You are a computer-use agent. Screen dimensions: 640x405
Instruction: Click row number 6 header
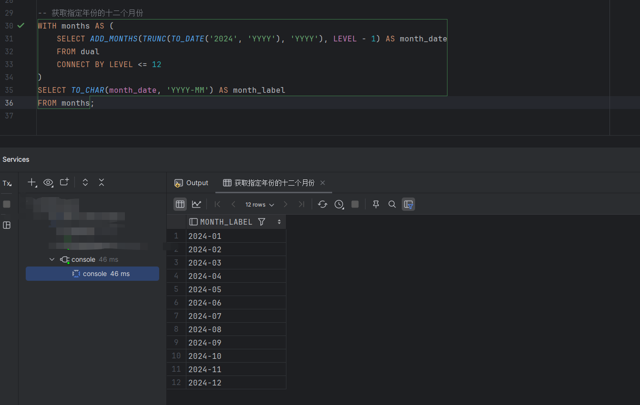coord(176,303)
